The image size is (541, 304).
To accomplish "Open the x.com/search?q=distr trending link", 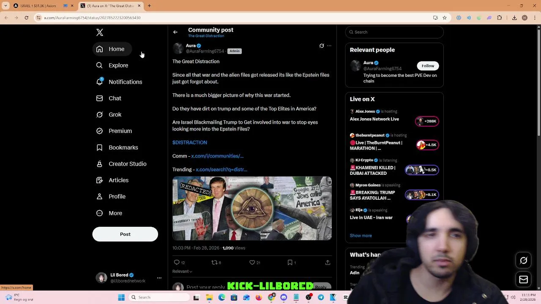I will [x=221, y=170].
